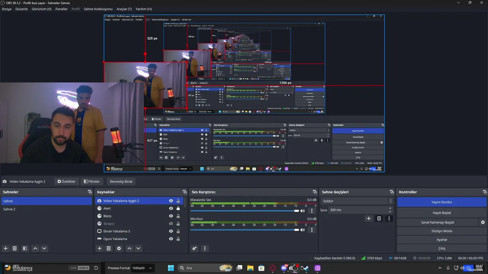The height and width of the screenshot is (274, 488).
Task: Open transition properties three-dot menu
Action: point(389,218)
